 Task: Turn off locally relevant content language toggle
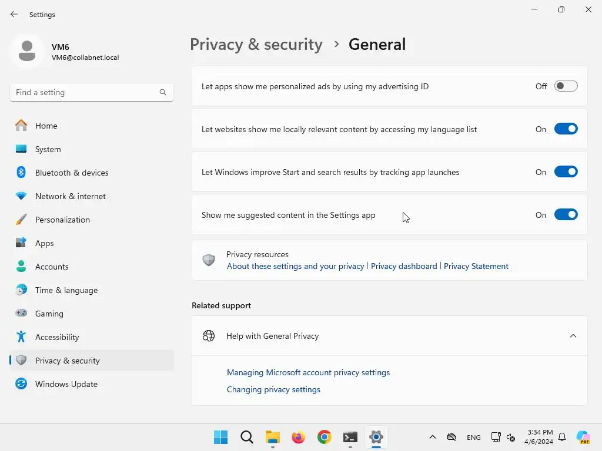566,129
